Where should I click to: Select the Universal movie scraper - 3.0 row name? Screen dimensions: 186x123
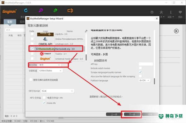pyautogui.click(x=69, y=59)
